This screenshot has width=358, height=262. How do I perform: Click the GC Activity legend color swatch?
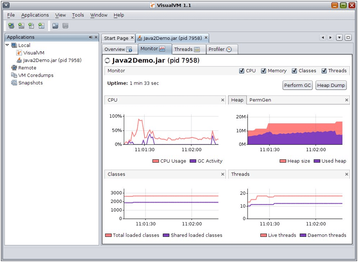[x=193, y=161]
